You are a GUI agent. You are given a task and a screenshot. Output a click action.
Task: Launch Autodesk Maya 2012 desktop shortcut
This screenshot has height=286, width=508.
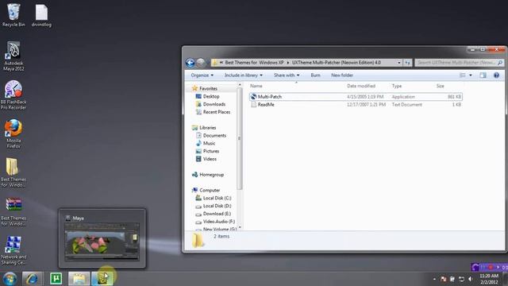point(13,56)
